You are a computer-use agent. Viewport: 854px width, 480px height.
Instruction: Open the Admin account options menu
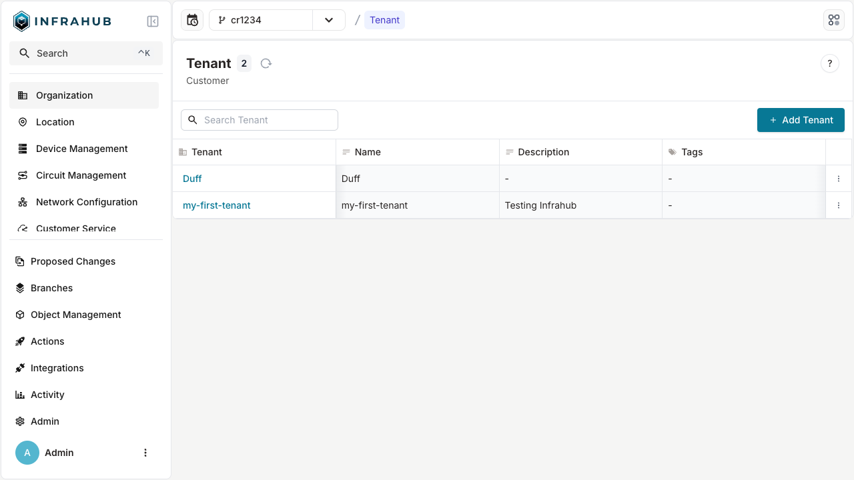145,453
